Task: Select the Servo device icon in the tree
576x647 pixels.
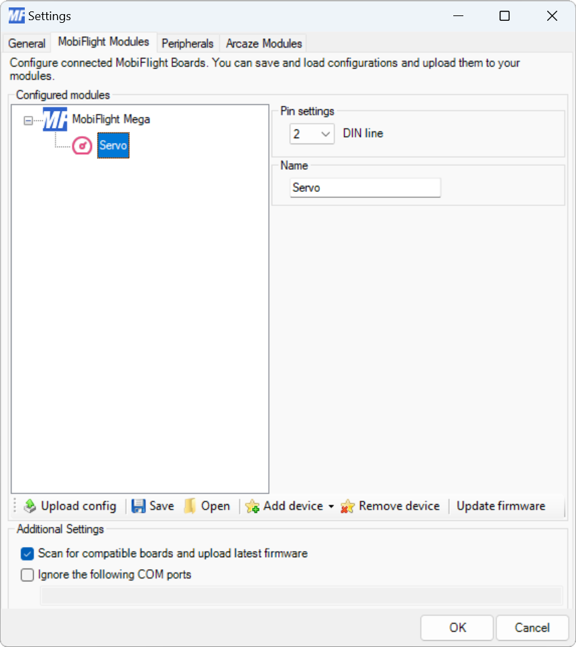Action: click(x=82, y=145)
